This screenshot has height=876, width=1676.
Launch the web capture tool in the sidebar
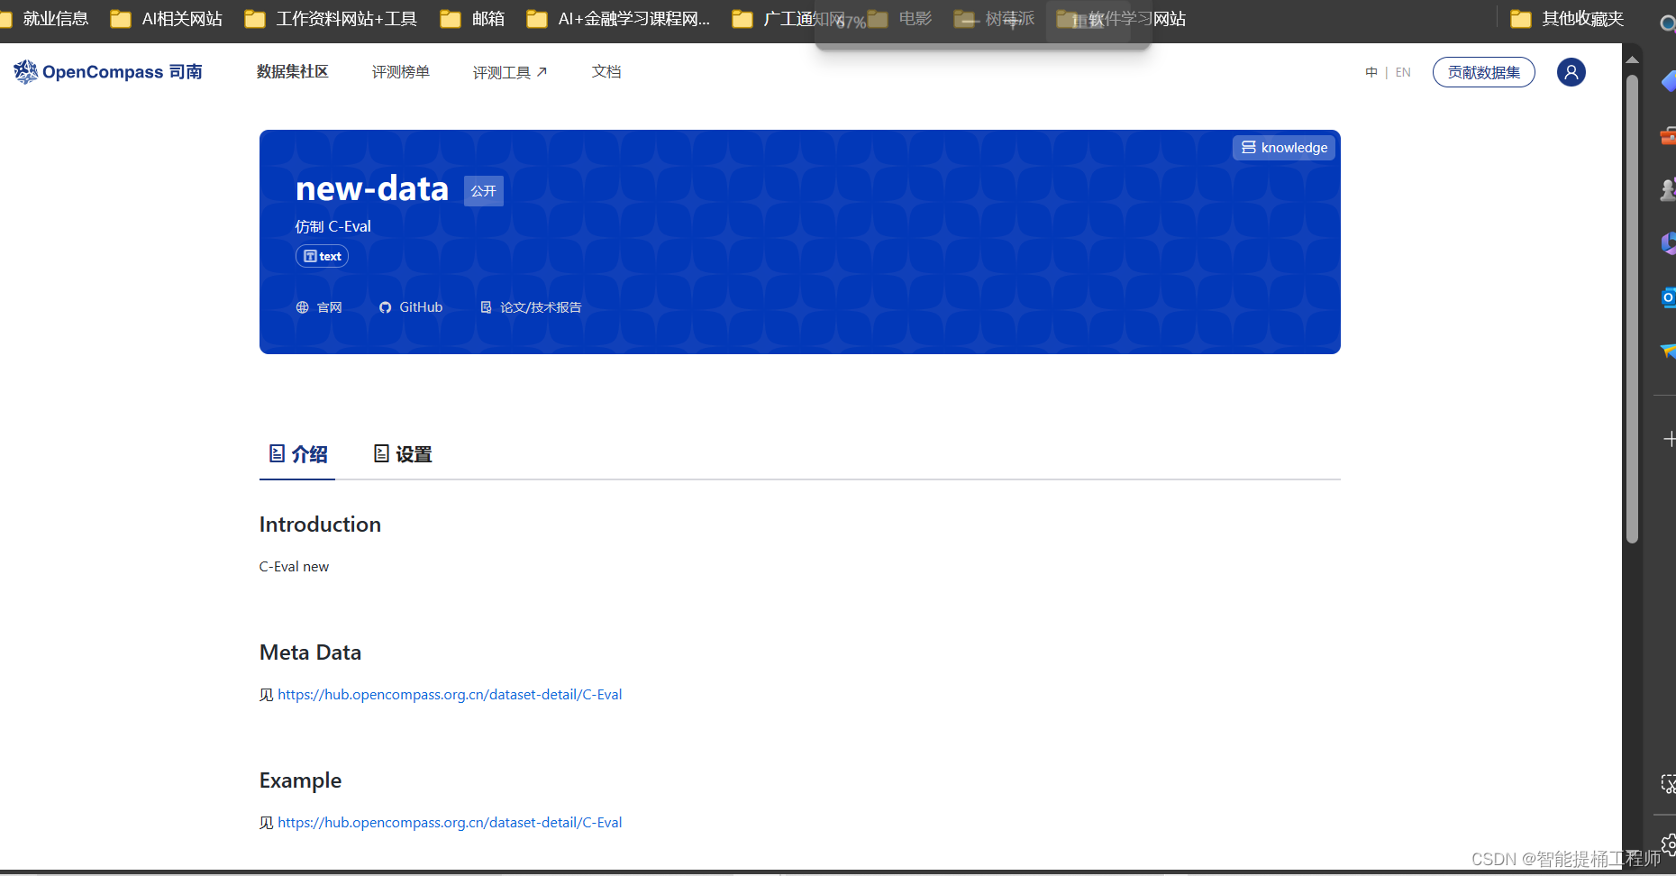coord(1669,784)
